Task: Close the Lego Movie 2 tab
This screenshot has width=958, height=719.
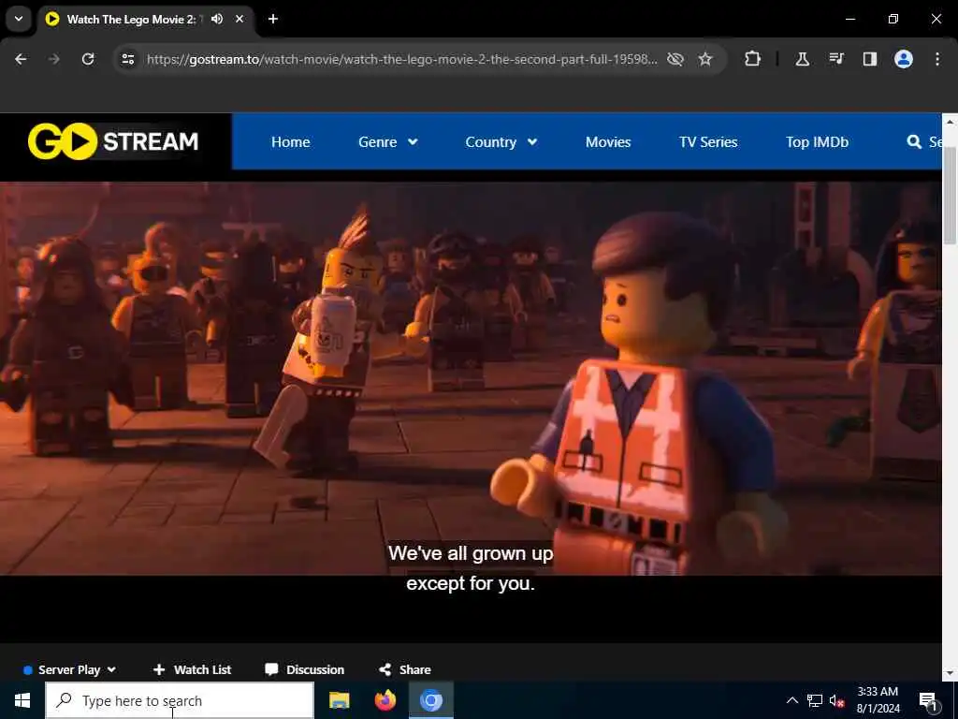Action: (x=239, y=19)
